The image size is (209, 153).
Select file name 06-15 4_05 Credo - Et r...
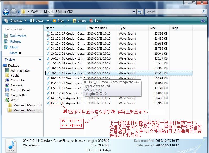[x=67, y=58]
